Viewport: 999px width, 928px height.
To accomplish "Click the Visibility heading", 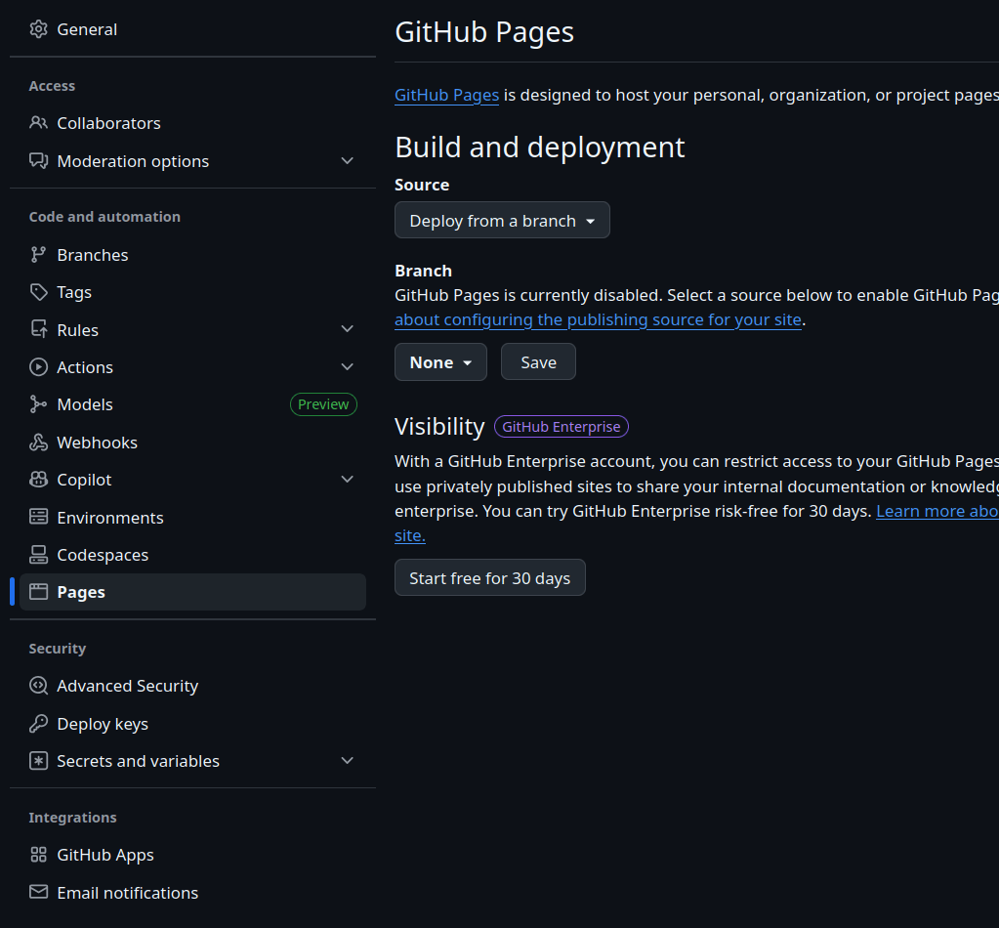I will 439,427.
